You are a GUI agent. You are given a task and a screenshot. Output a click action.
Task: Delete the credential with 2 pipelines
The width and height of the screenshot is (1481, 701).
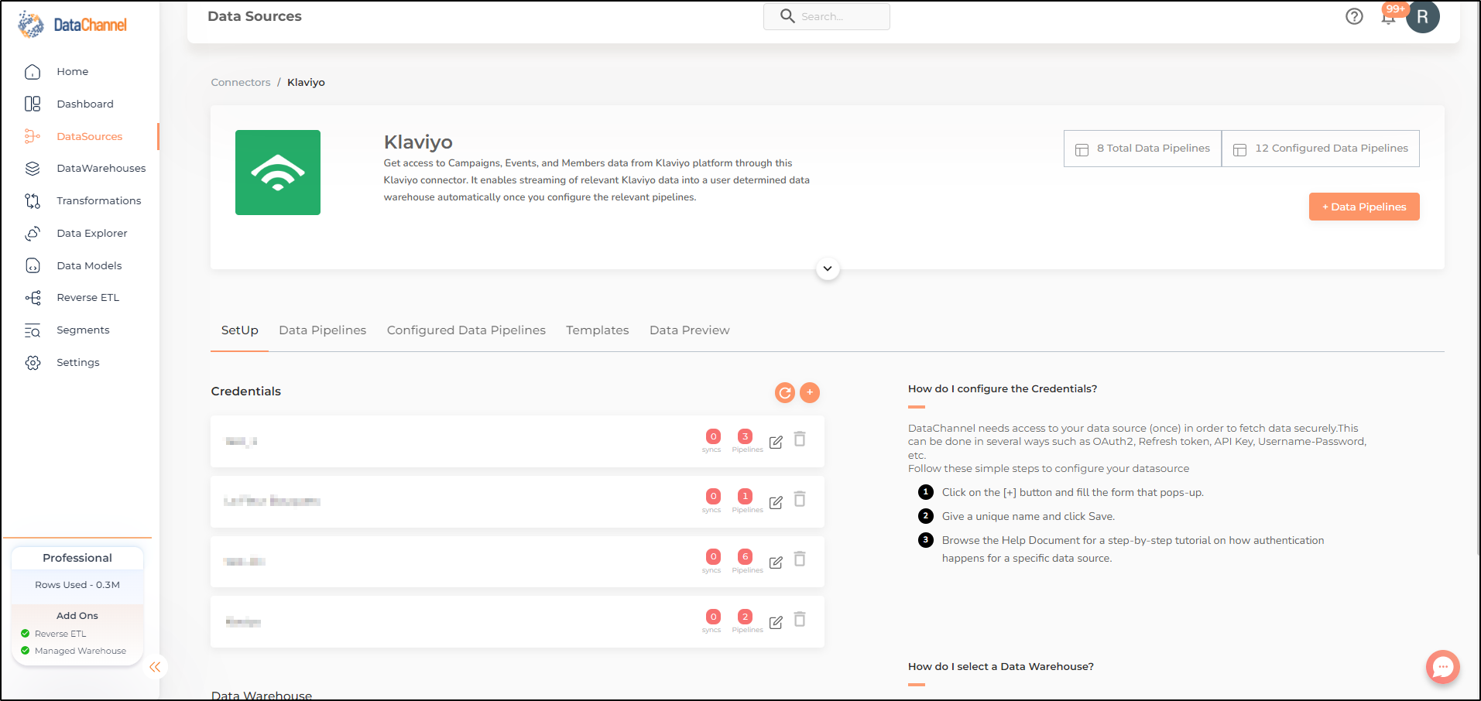click(800, 619)
